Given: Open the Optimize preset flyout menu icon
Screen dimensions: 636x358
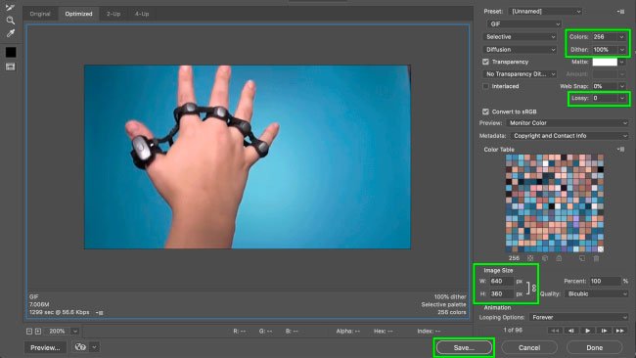Looking at the screenshot, I should pyautogui.click(x=620, y=12).
